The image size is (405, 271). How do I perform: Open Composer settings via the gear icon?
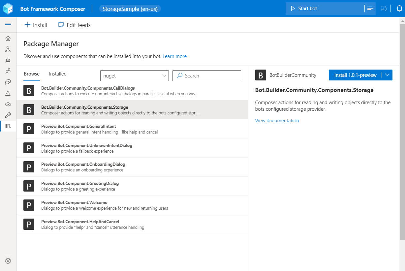[x=8, y=260]
